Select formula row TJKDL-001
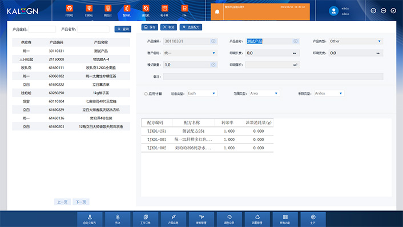Viewport: 403px width, 227px height. tap(207, 140)
